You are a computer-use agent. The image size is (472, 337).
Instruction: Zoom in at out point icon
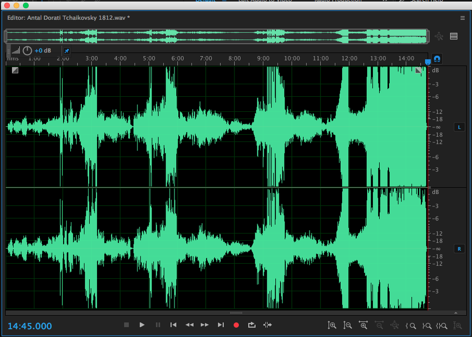click(x=427, y=326)
